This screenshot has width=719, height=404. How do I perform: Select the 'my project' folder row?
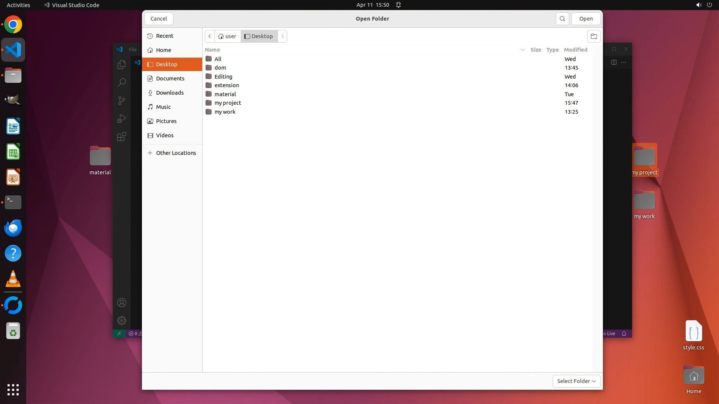click(x=228, y=103)
